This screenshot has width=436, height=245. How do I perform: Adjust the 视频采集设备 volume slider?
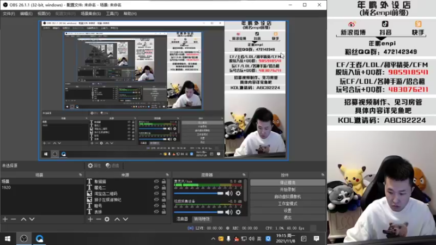198,212
